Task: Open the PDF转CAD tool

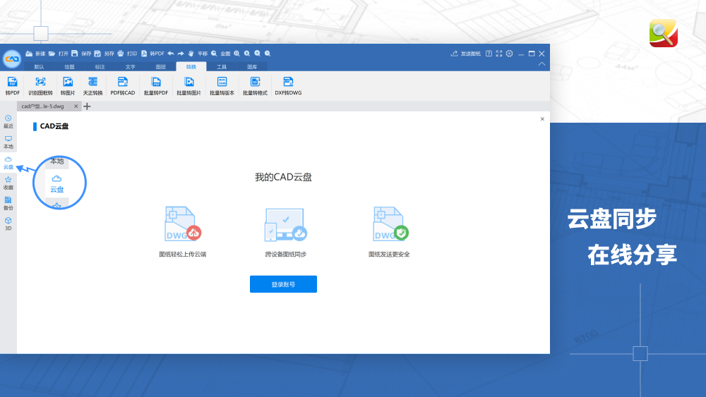Action: pos(122,86)
